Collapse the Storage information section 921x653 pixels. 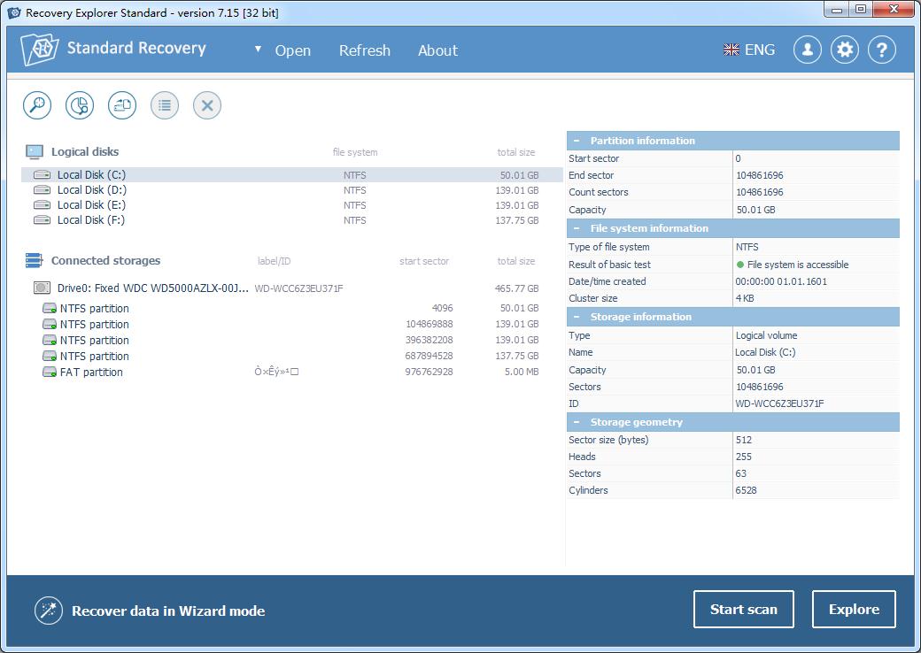(577, 317)
